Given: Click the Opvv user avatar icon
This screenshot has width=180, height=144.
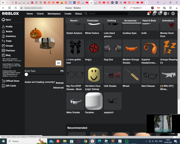Looking at the screenshot, I should point(3,20).
